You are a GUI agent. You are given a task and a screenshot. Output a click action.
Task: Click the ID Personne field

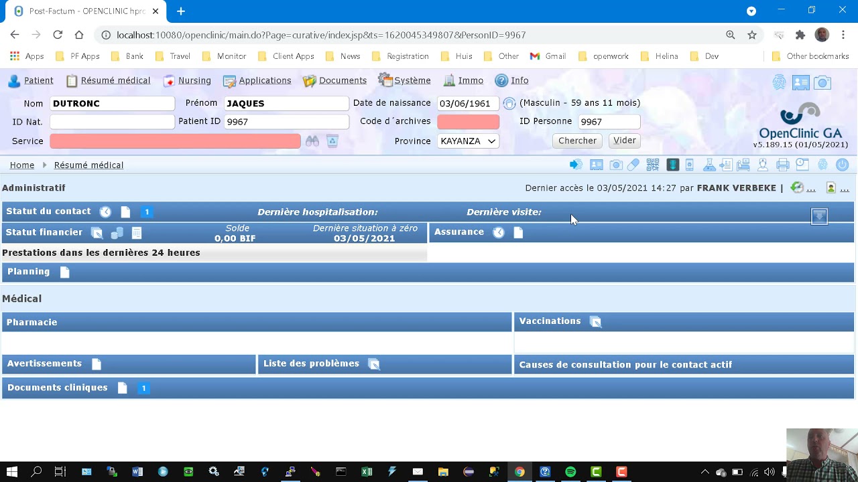tap(609, 122)
